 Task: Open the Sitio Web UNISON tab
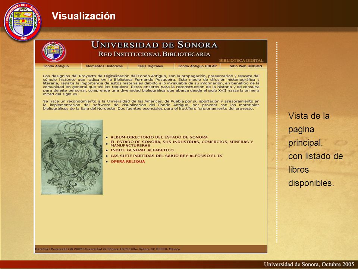coord(246,66)
